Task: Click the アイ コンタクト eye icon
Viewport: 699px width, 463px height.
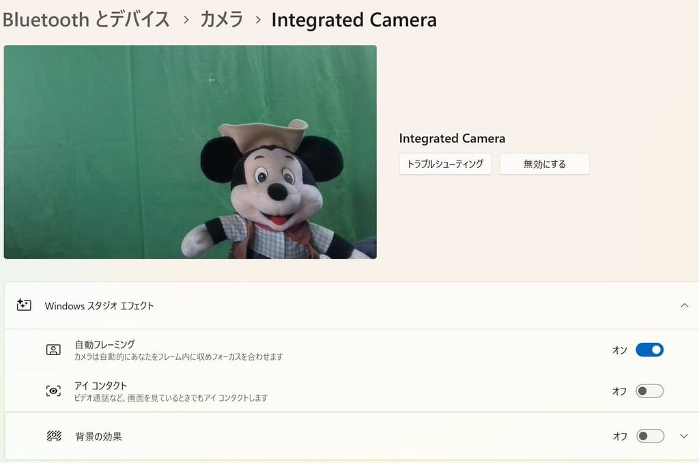Action: (53, 391)
